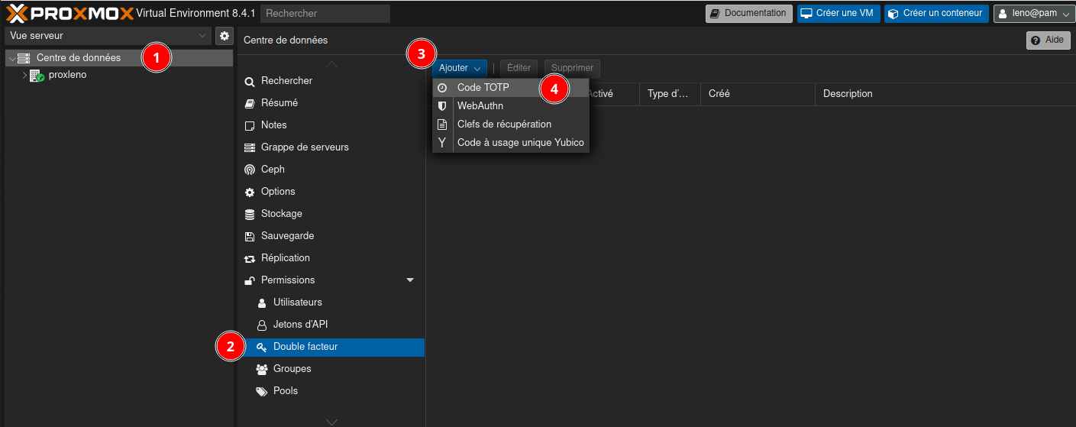Click in the Rechercher search field
This screenshot has width=1076, height=427.
pos(325,13)
